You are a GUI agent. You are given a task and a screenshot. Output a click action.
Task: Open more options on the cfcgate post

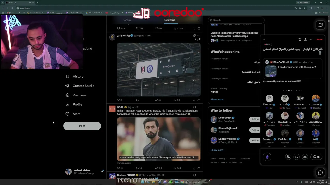pyautogui.click(x=199, y=36)
